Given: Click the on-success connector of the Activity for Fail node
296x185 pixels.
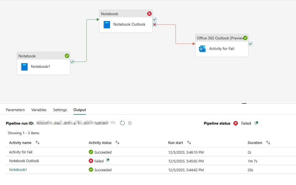Looking at the screenshot, I should tap(251, 44).
